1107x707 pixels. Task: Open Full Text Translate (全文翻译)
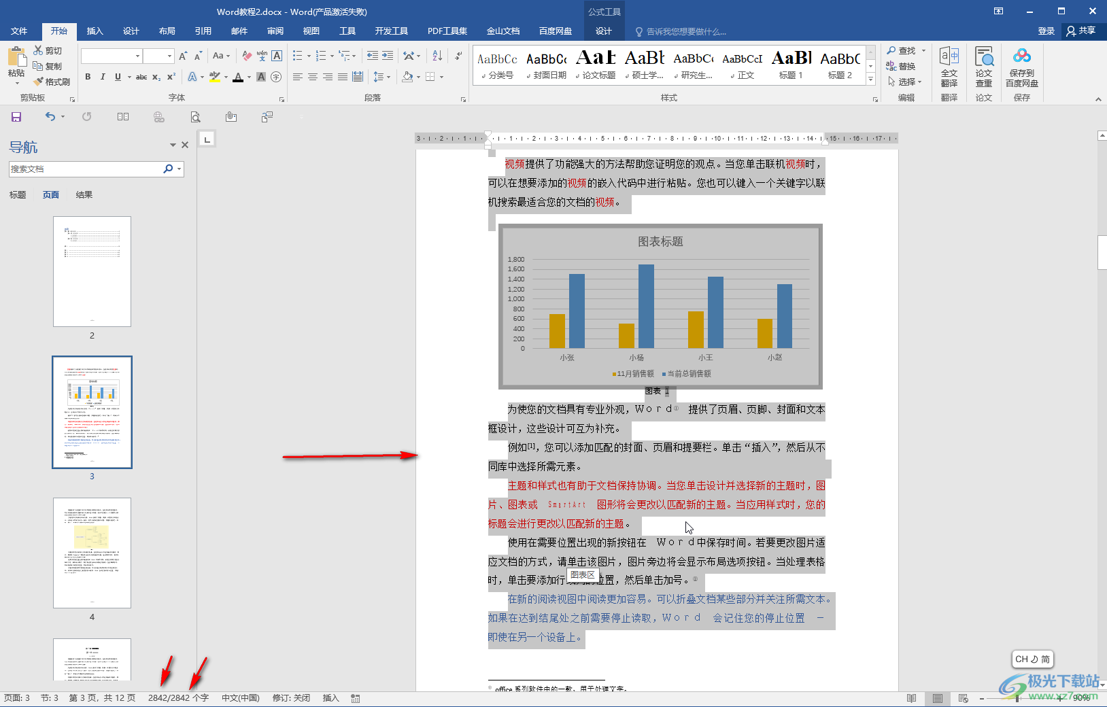949,67
